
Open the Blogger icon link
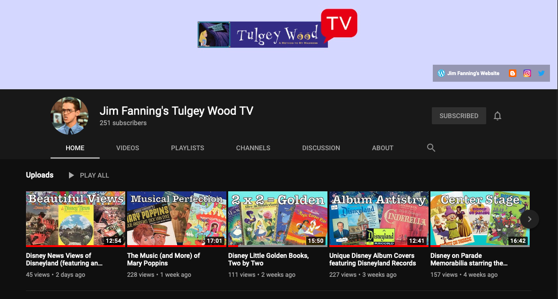(513, 73)
